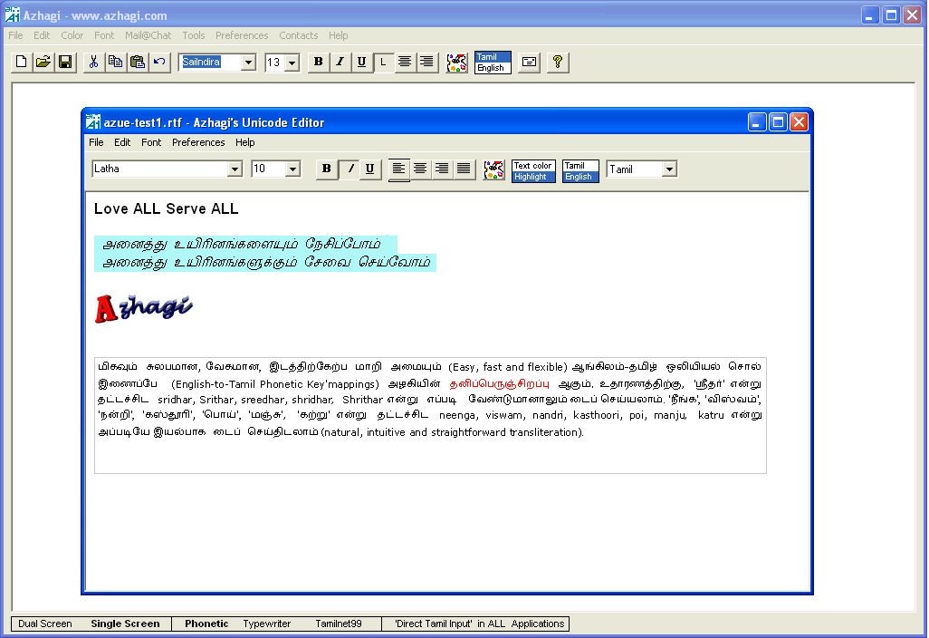This screenshot has width=929, height=638.
Task: Open the Color menu in Azhagi
Action: click(x=72, y=35)
